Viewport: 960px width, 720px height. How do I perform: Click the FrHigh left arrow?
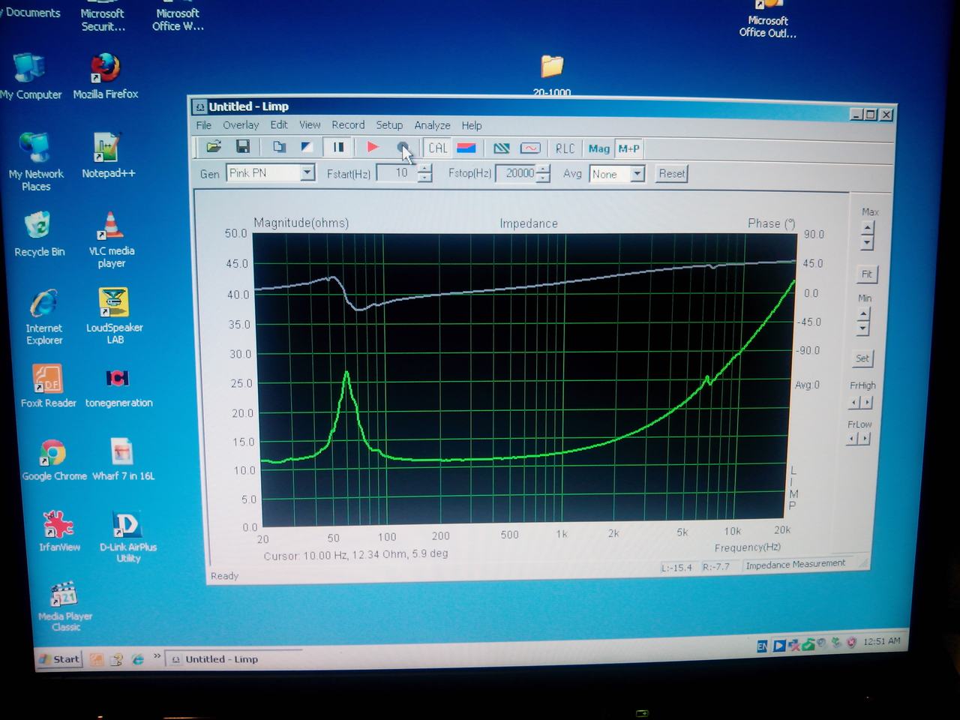tap(854, 403)
